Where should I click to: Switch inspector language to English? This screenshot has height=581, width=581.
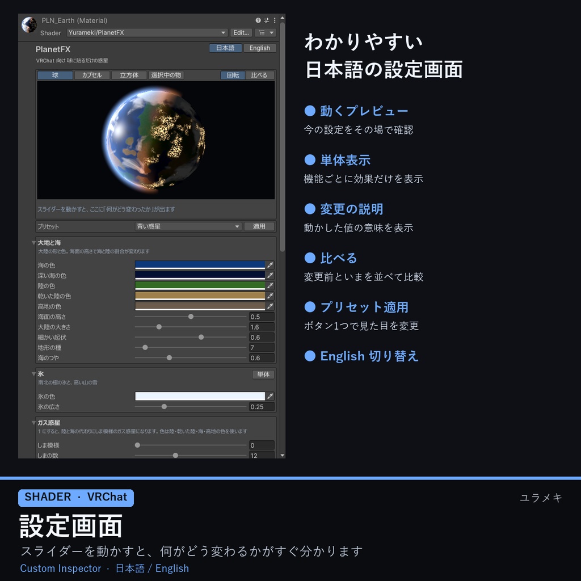pos(259,48)
